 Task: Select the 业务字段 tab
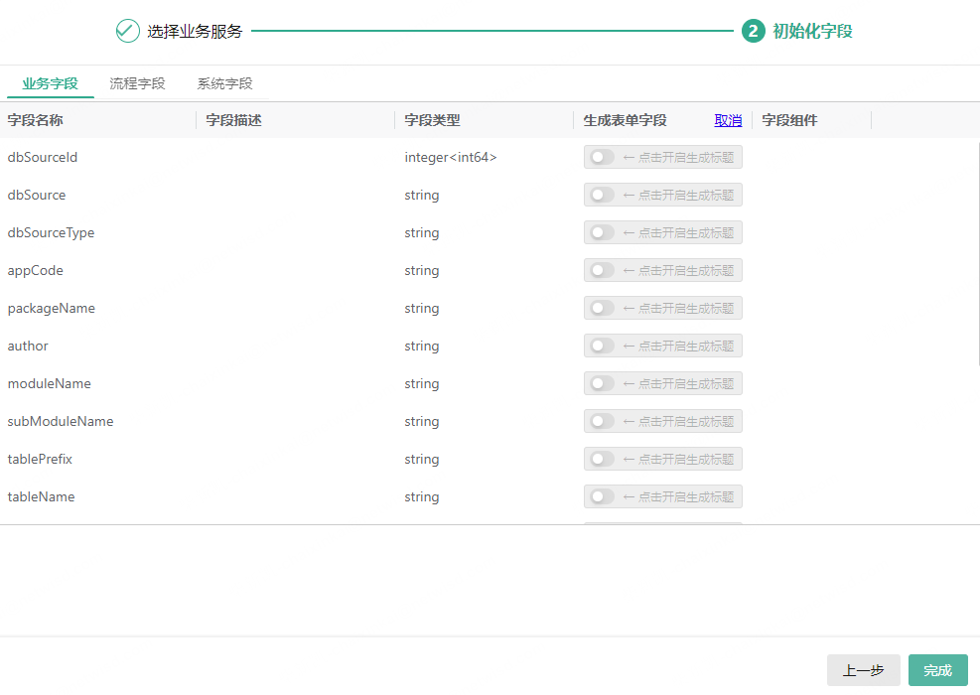point(50,83)
